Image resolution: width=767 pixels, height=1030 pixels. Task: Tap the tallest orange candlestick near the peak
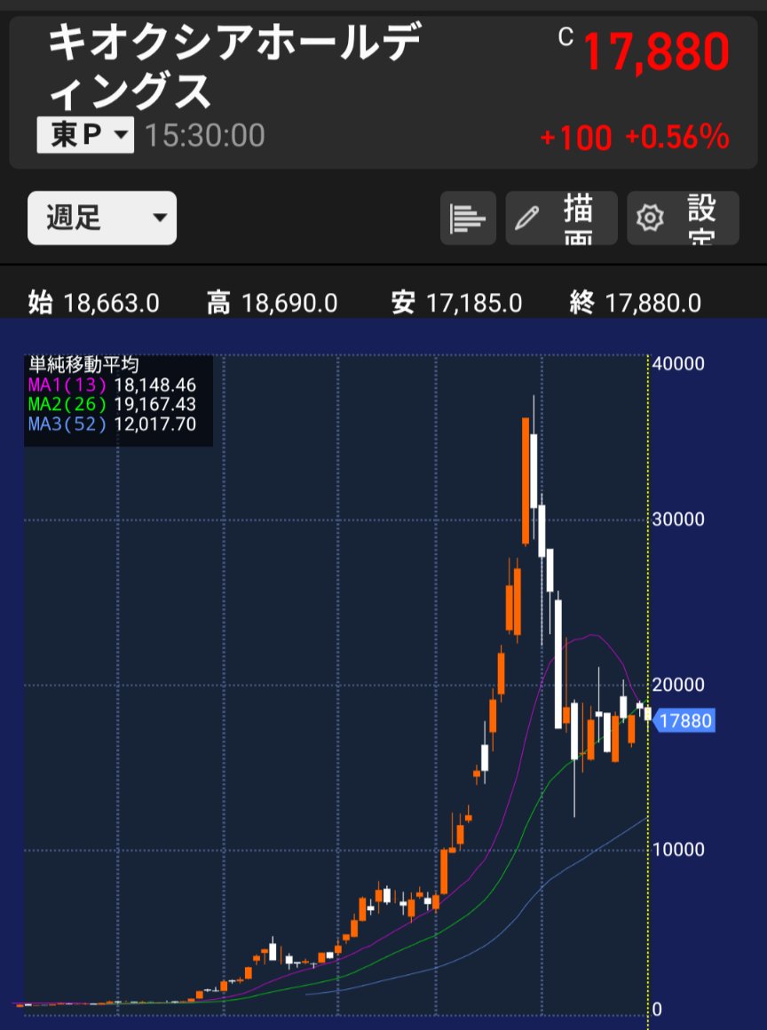526,481
